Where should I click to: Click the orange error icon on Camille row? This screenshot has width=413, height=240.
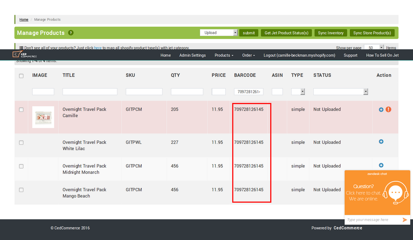[x=388, y=109]
